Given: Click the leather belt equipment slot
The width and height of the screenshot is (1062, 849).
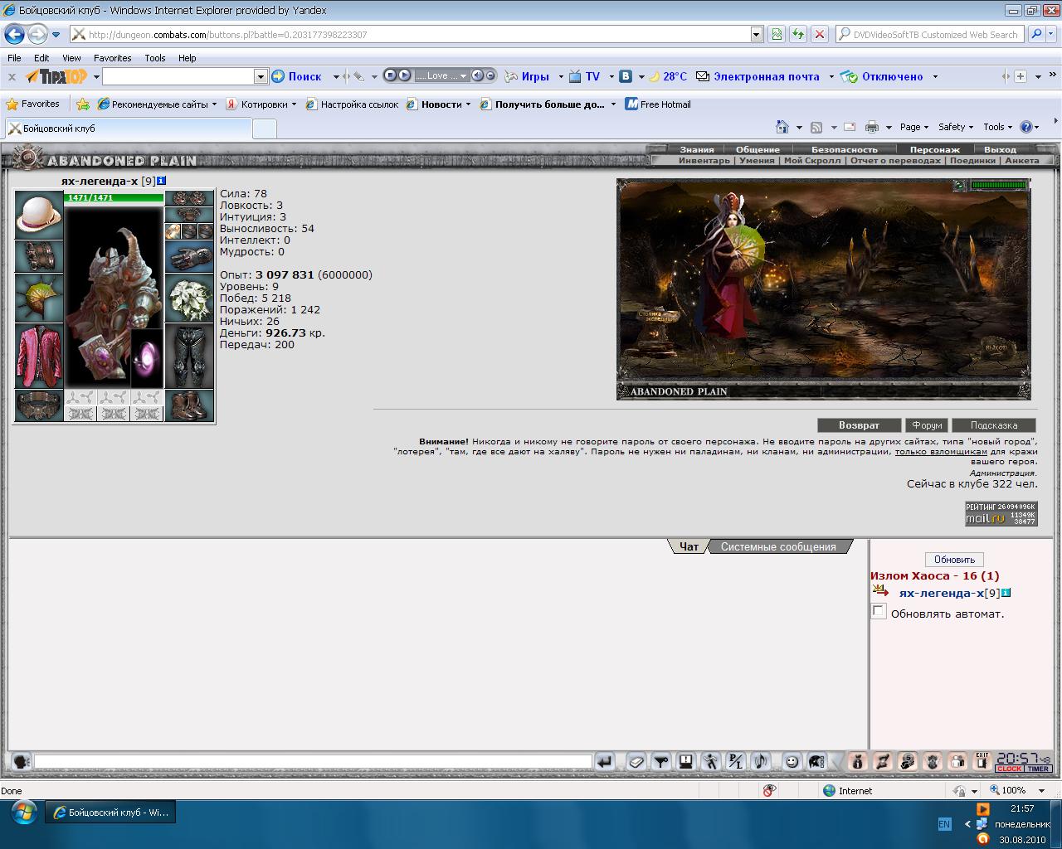Looking at the screenshot, I should coord(39,405).
